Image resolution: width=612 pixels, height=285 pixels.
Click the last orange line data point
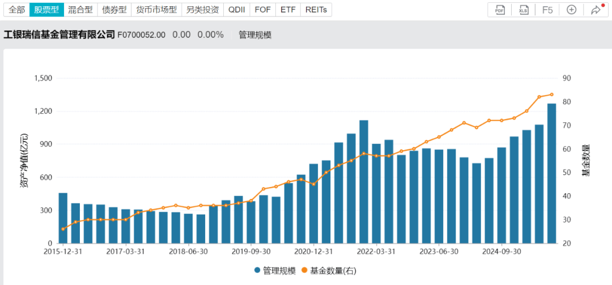point(551,95)
